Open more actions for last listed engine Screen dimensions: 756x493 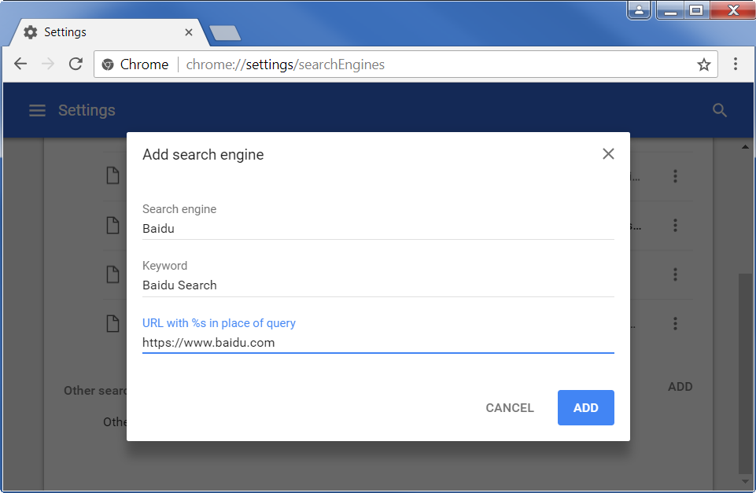tap(675, 323)
